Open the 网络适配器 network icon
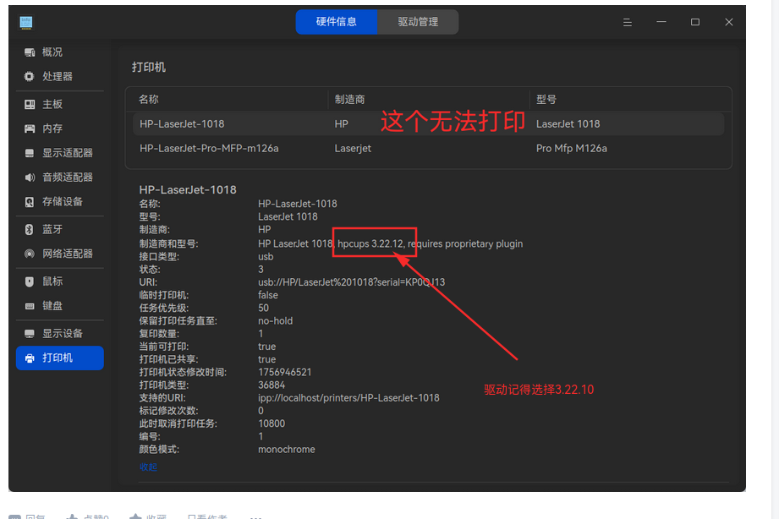This screenshot has width=779, height=519. click(x=30, y=254)
